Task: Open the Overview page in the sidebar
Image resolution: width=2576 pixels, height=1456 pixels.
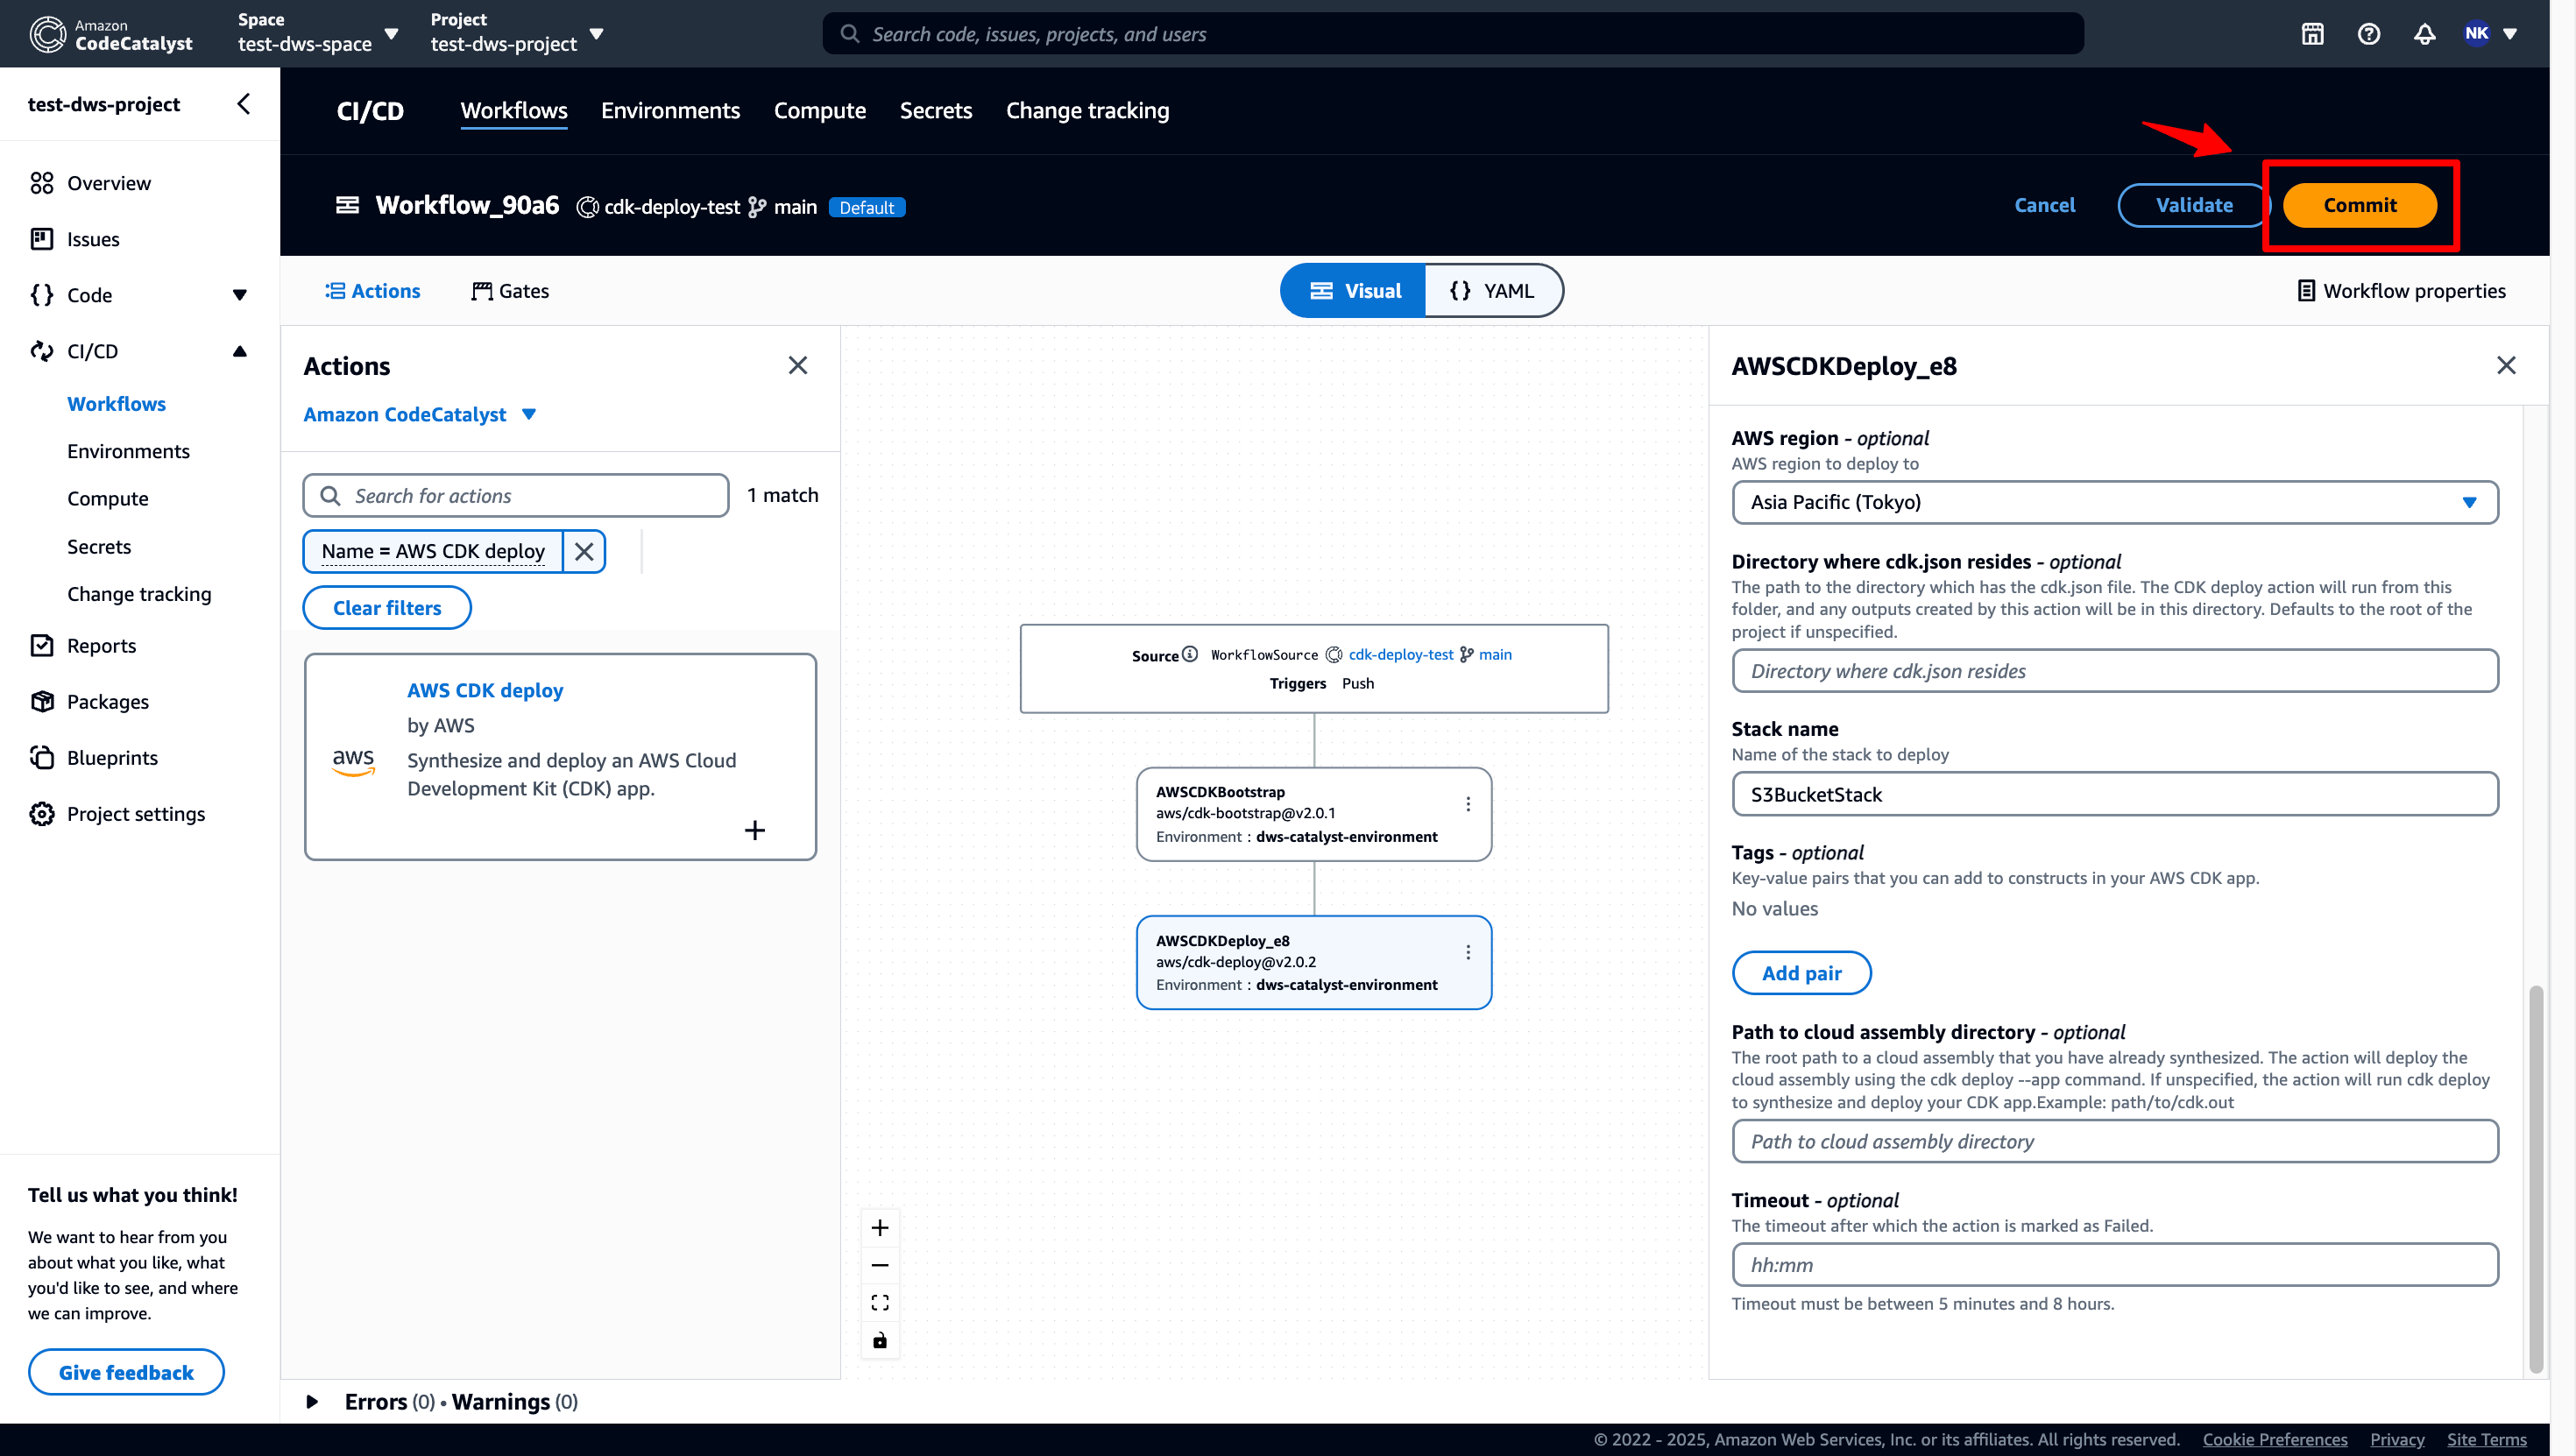Action: coord(109,183)
